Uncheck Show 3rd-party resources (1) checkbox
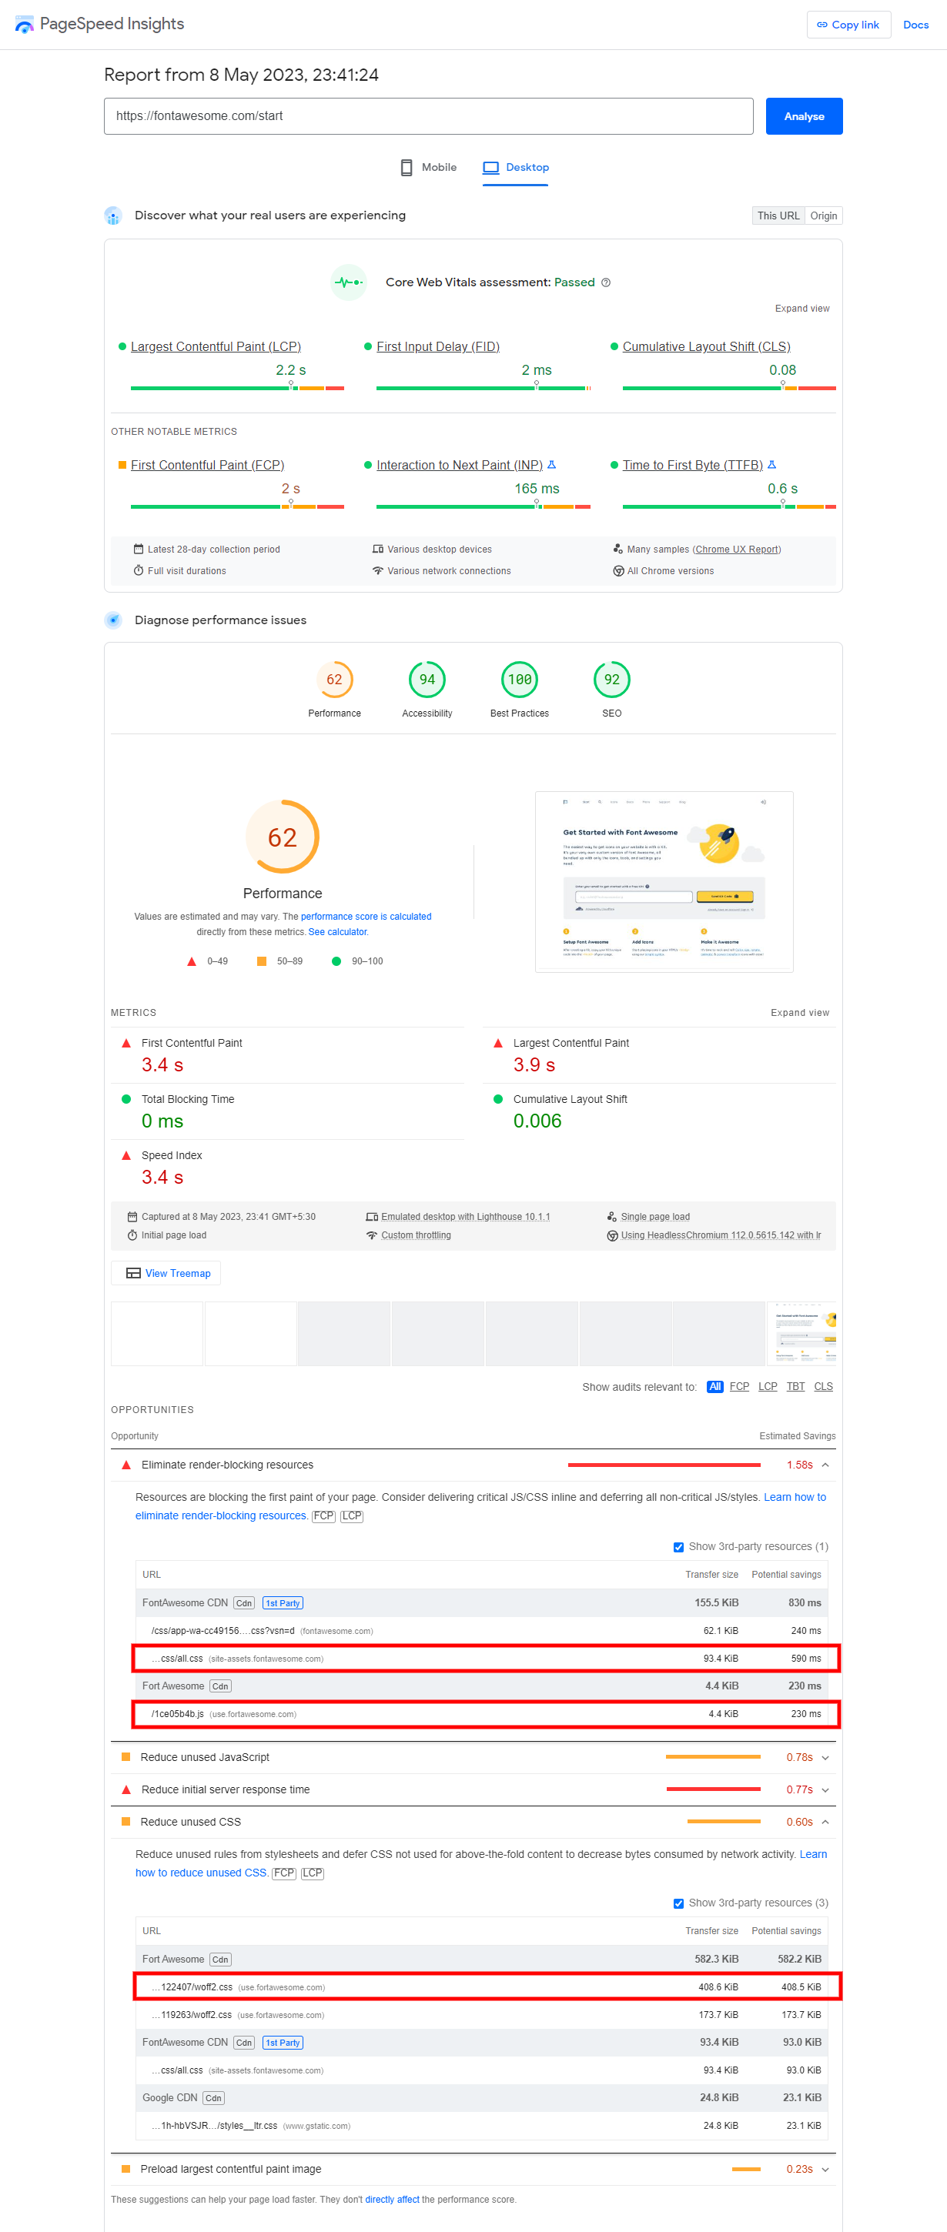This screenshot has height=2232, width=947. [x=678, y=1547]
